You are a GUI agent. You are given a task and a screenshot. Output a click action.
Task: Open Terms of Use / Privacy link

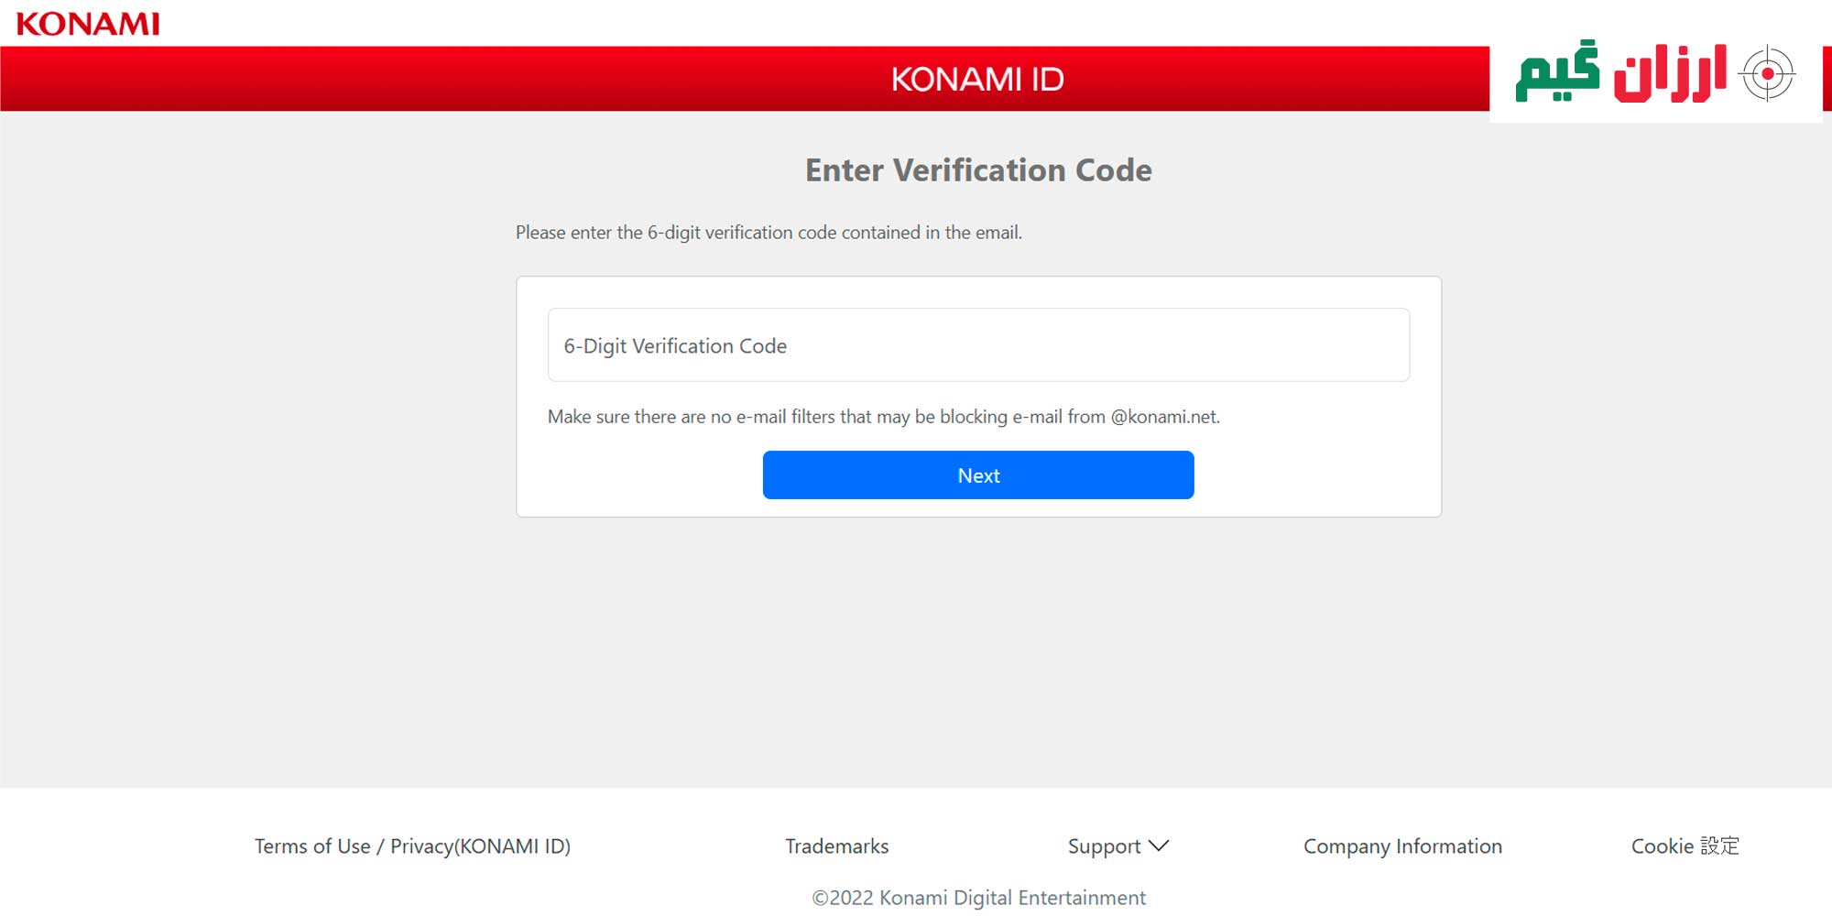[412, 846]
